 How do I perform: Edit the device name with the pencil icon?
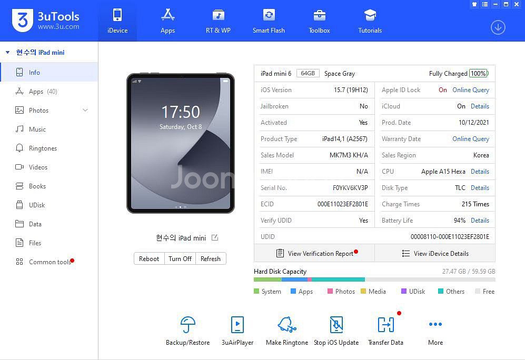coord(215,237)
